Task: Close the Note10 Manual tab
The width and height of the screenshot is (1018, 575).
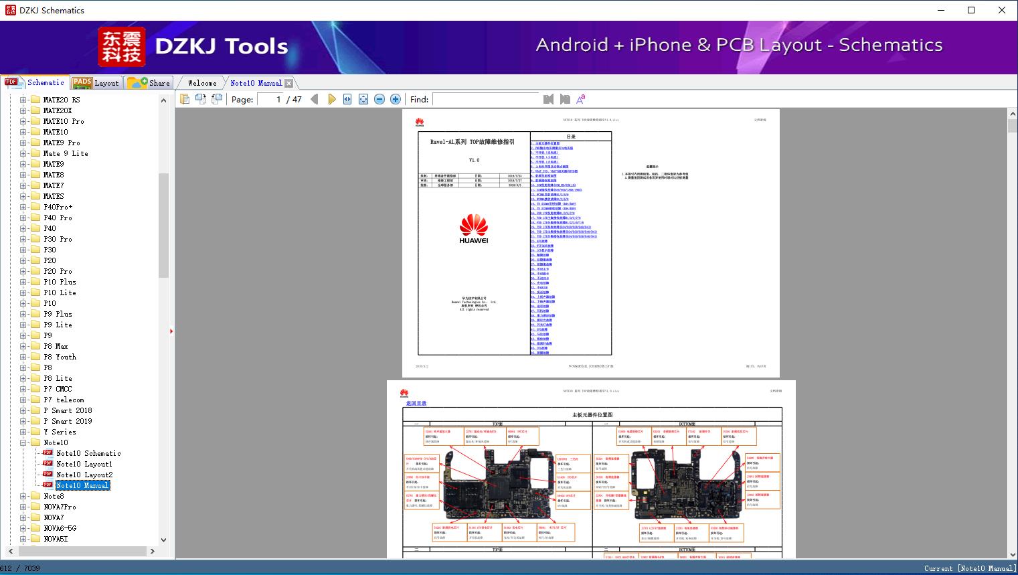Action: [288, 83]
